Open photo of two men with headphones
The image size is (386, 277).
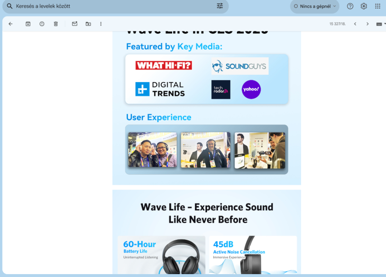152,150
